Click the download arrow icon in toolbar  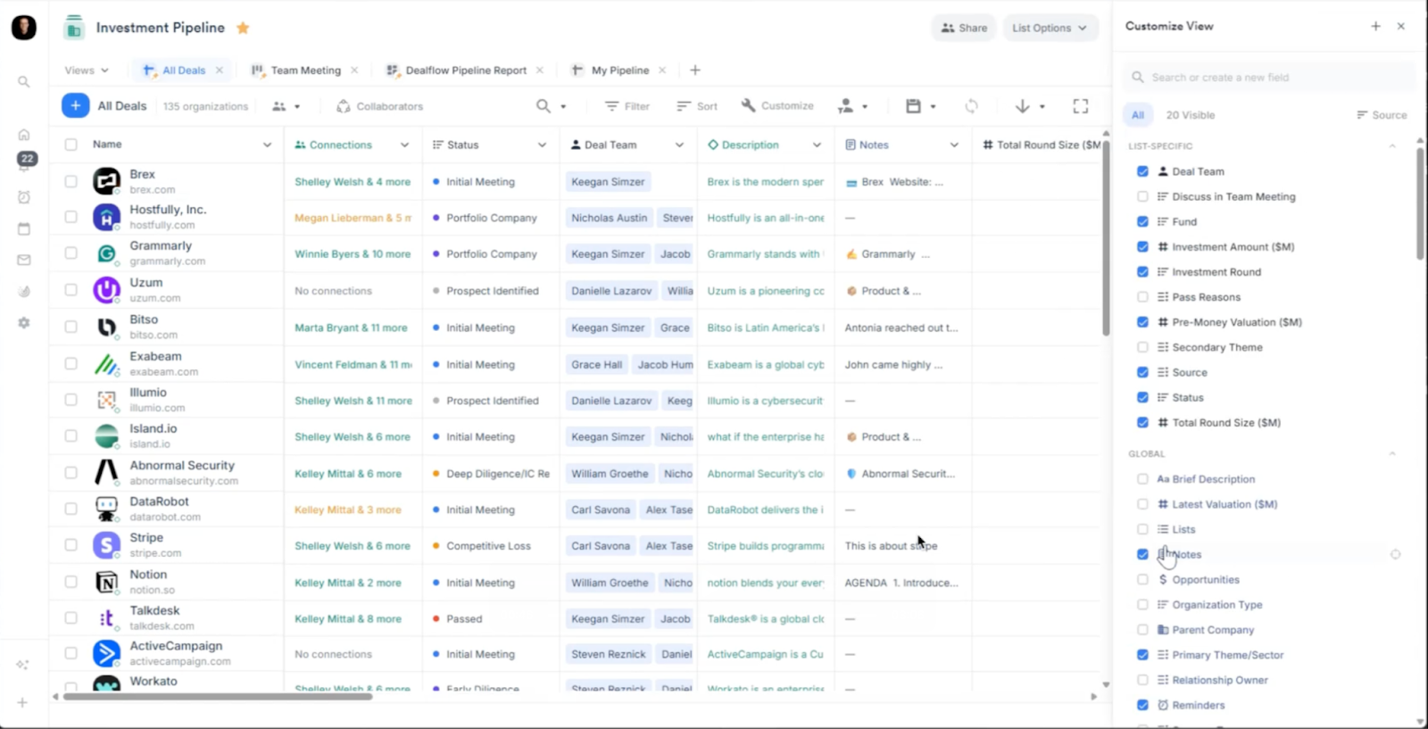point(1023,106)
